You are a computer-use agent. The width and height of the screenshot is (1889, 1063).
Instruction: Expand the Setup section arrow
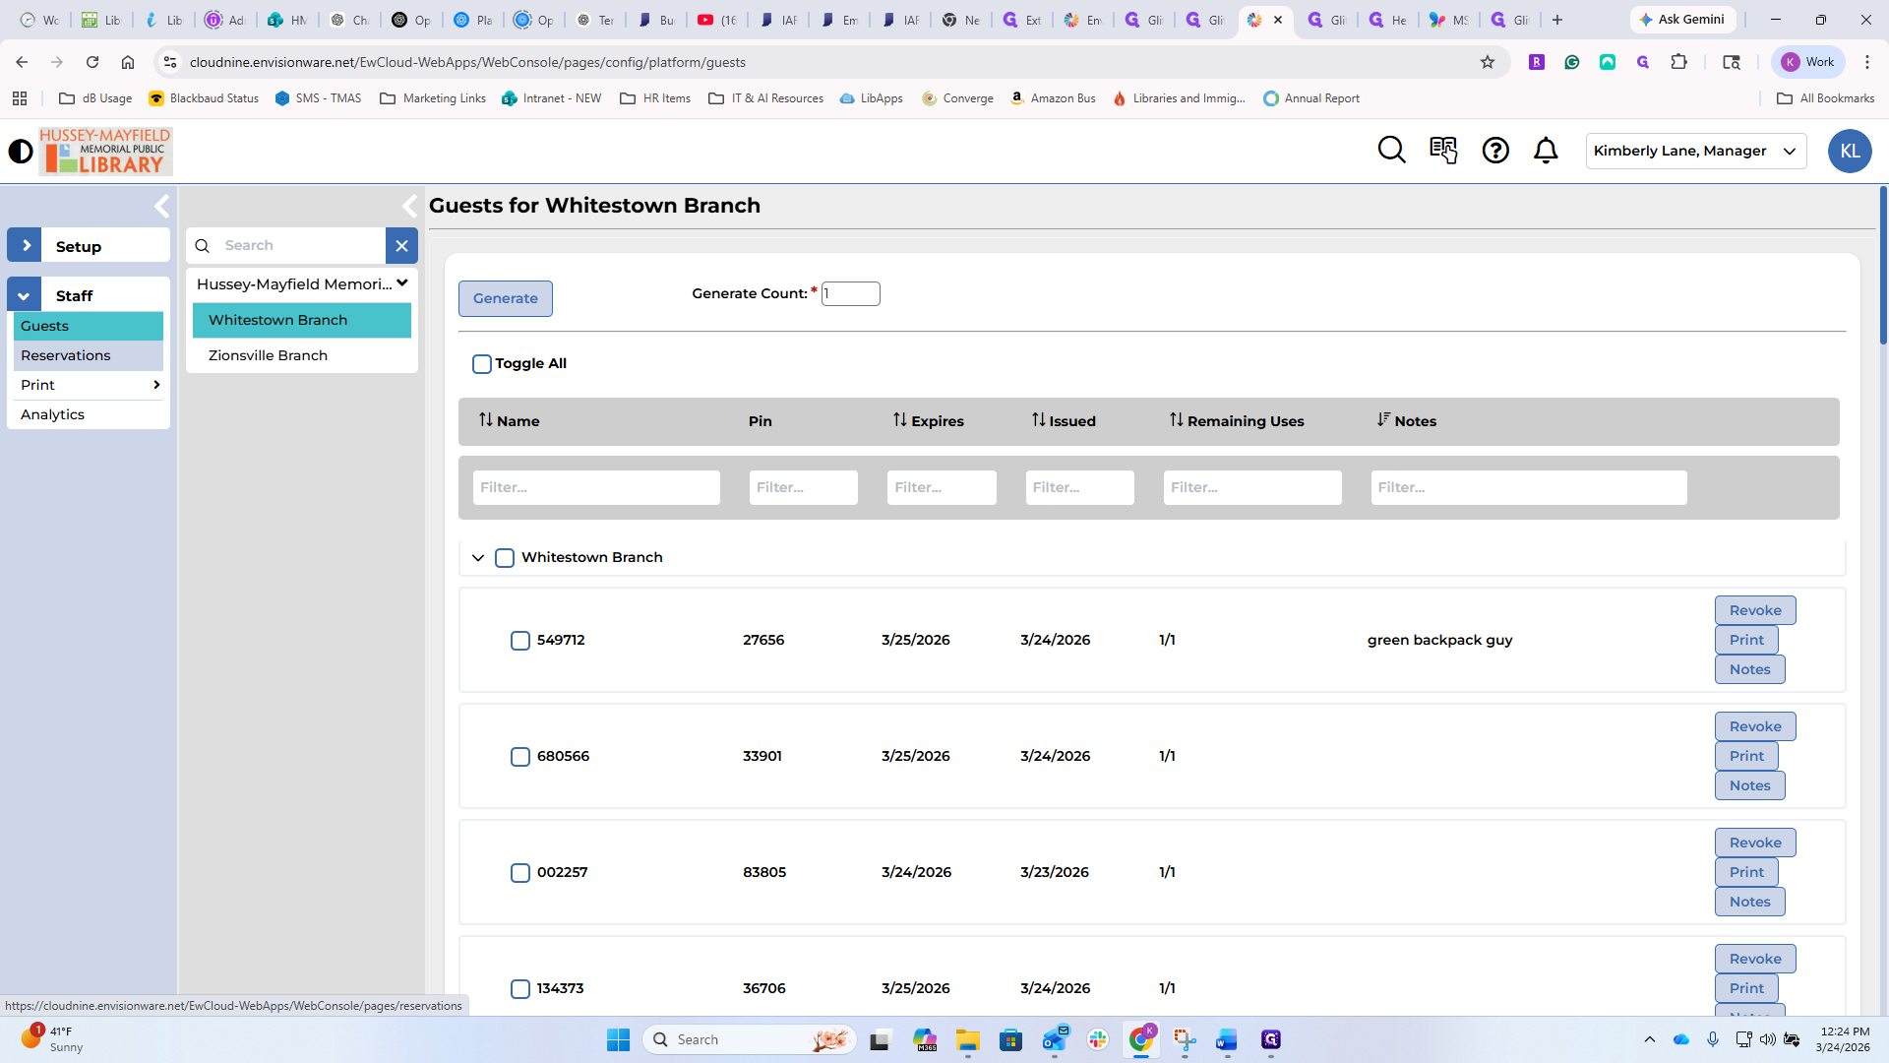pos(25,246)
